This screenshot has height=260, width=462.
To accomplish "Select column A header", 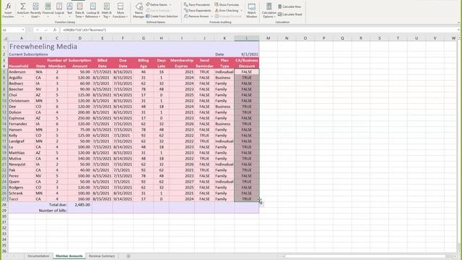I will coord(22,38).
